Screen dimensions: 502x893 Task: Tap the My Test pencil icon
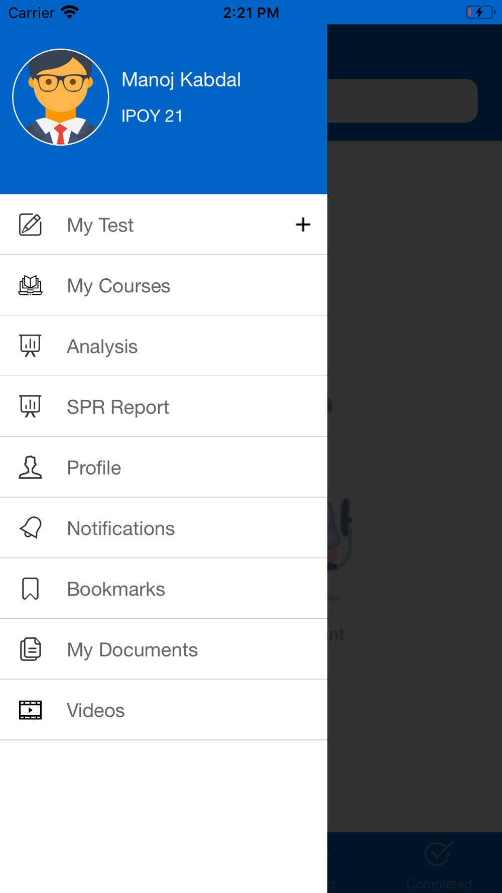click(30, 225)
